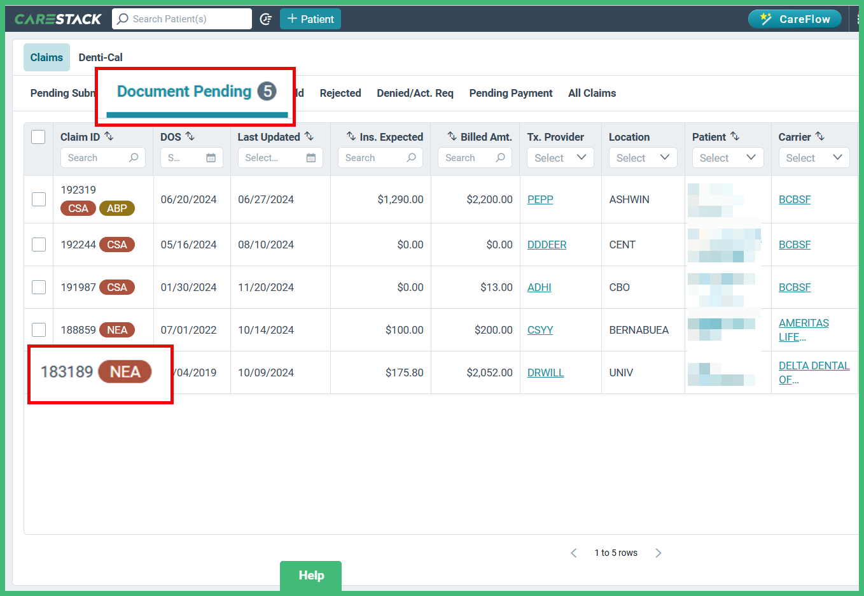Click the next page chevron

coord(658,553)
